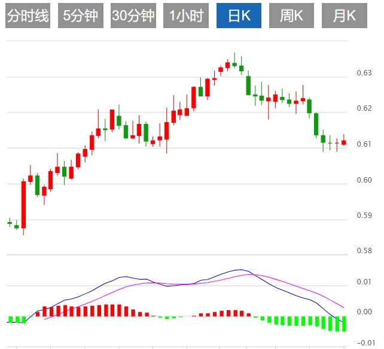
Task: Click the leftmost green MACD histogram bar
Action: click(11, 319)
